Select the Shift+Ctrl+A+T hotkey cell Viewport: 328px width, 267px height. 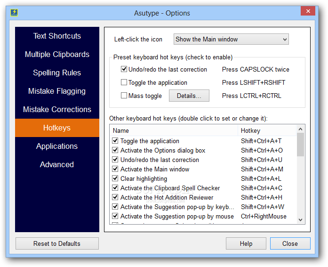[x=261, y=141]
